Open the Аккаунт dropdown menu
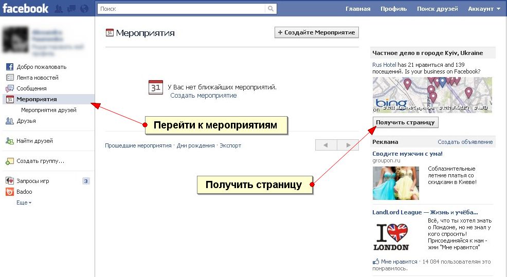The width and height of the screenshot is (507, 277). point(484,9)
